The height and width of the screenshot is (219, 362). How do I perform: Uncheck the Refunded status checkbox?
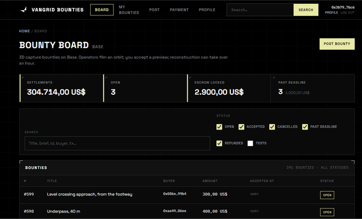click(x=219, y=143)
